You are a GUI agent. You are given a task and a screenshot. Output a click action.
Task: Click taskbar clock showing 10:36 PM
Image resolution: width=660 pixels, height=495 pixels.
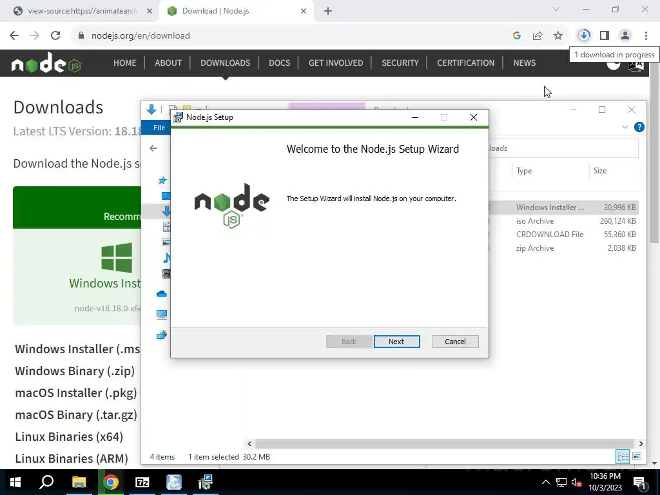(x=605, y=482)
